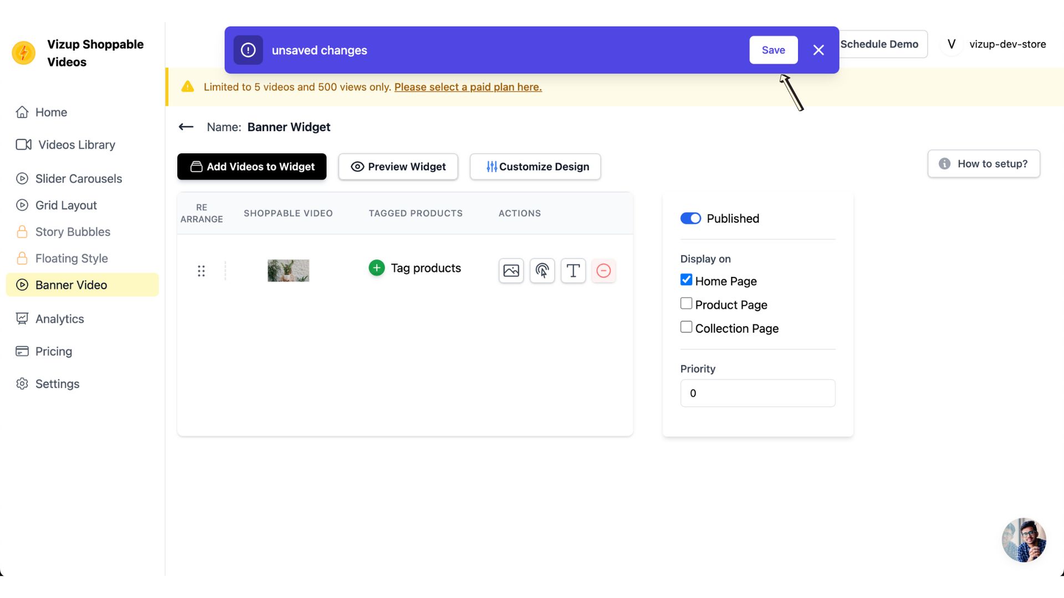Click the text T action icon
This screenshot has width=1064, height=598.
pos(573,271)
